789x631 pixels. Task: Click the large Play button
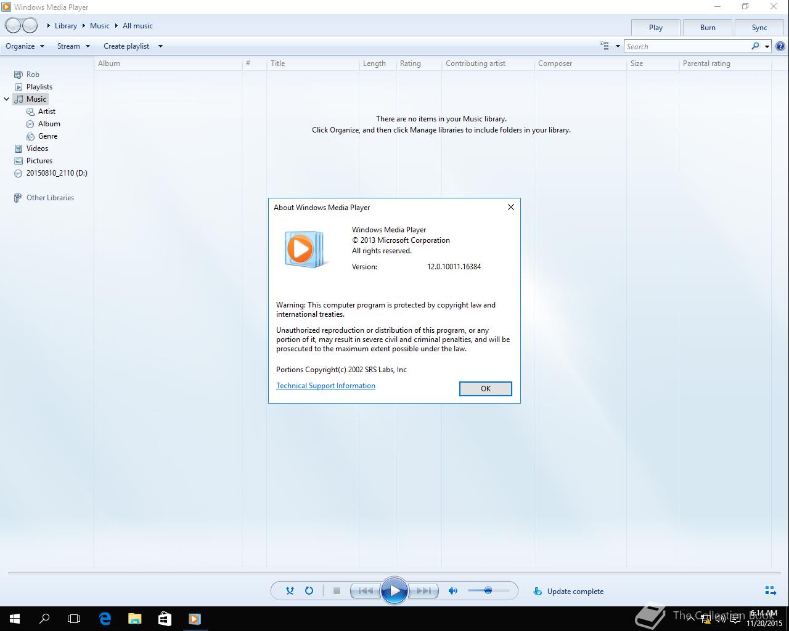click(x=394, y=591)
